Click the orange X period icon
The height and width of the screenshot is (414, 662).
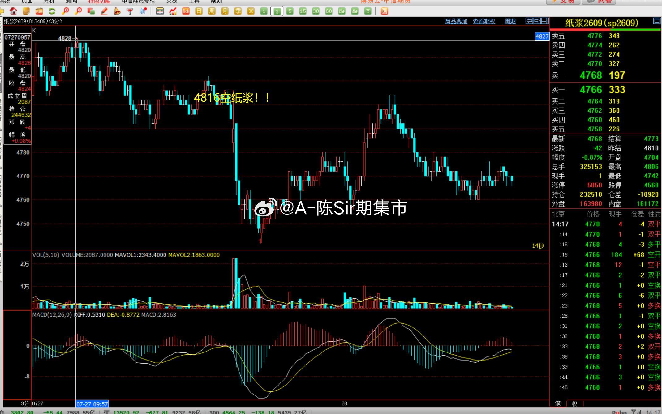point(251,11)
